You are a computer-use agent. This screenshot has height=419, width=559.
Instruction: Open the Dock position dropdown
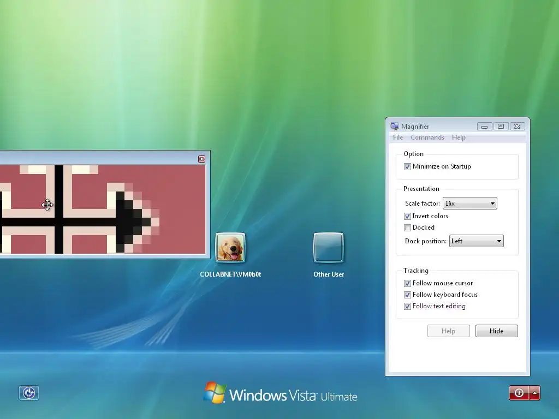[x=476, y=241]
